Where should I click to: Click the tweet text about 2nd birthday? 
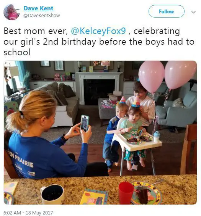99,42
